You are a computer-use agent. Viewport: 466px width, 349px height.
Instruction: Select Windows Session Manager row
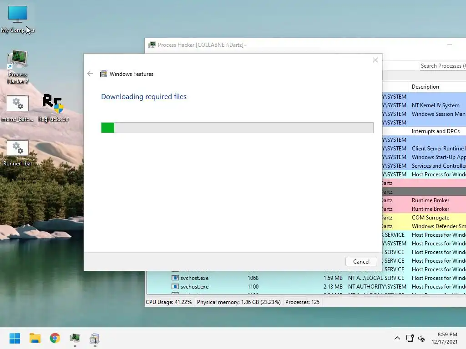[424, 114]
